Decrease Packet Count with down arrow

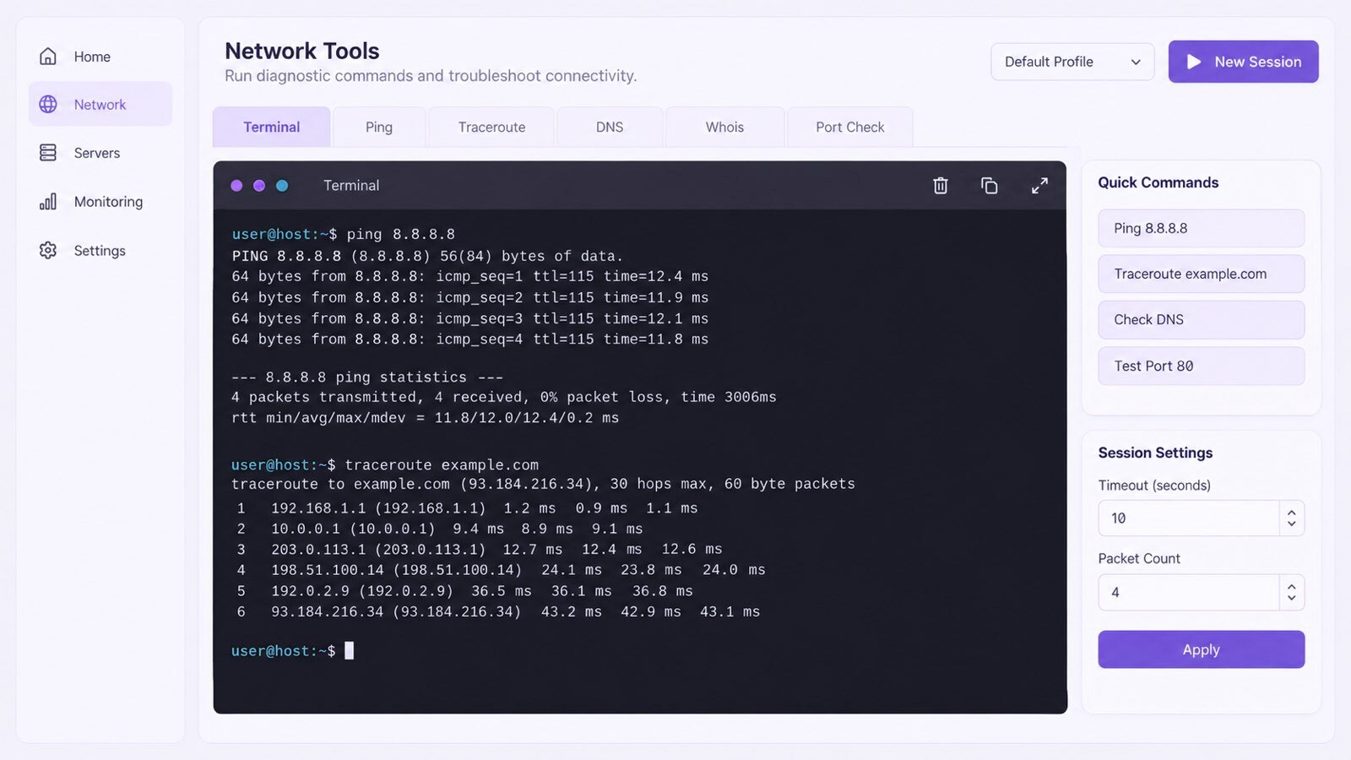tap(1291, 599)
